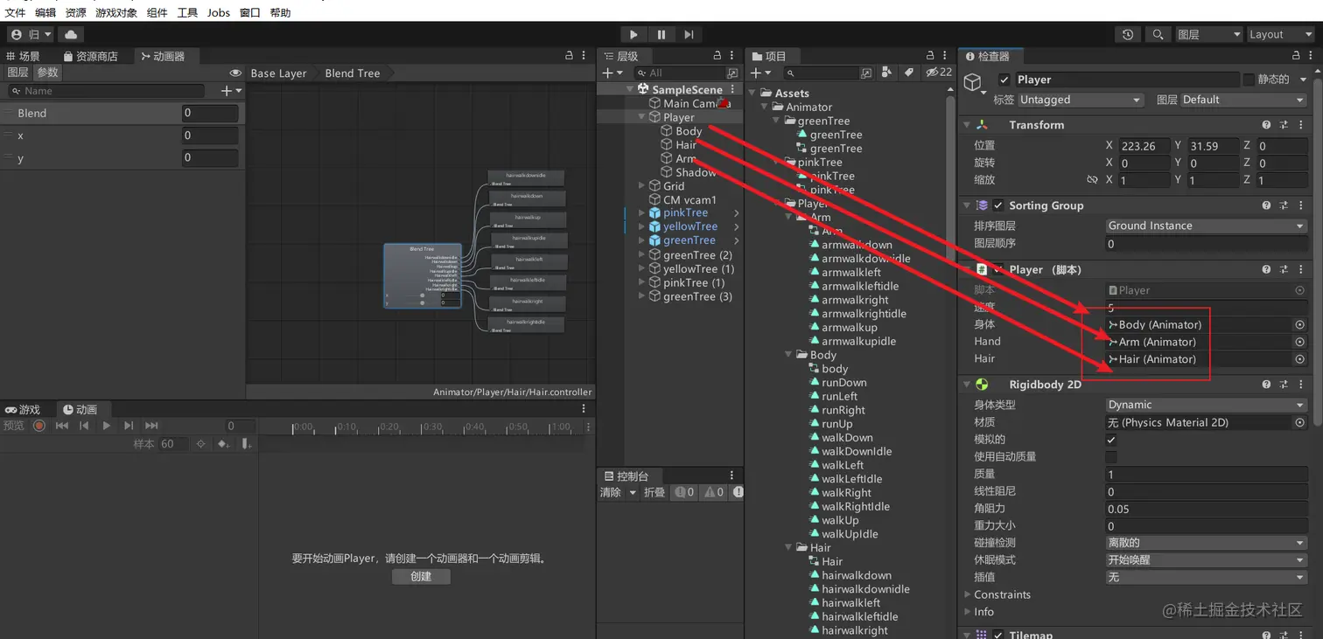Collapse the Assets folder in Project
The width and height of the screenshot is (1323, 639).
point(754,93)
